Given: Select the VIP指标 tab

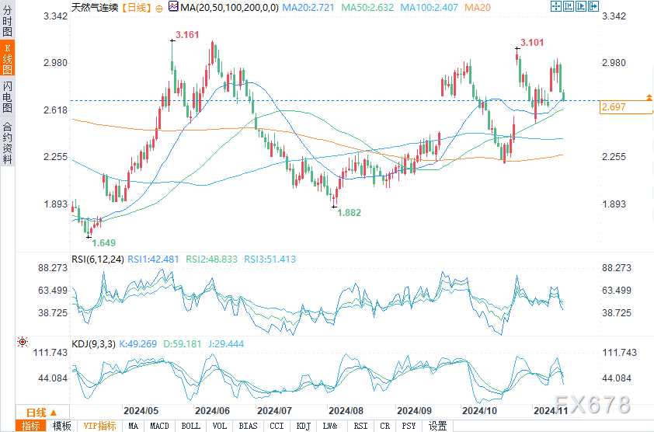Looking at the screenshot, I should (99, 426).
